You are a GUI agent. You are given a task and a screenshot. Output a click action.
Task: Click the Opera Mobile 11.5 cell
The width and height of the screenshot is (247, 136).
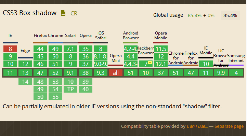pyautogui.click(x=161, y=49)
